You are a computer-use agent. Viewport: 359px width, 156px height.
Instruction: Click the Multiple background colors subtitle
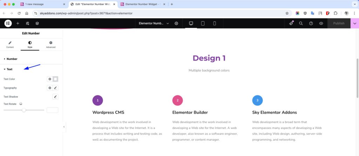(209, 70)
